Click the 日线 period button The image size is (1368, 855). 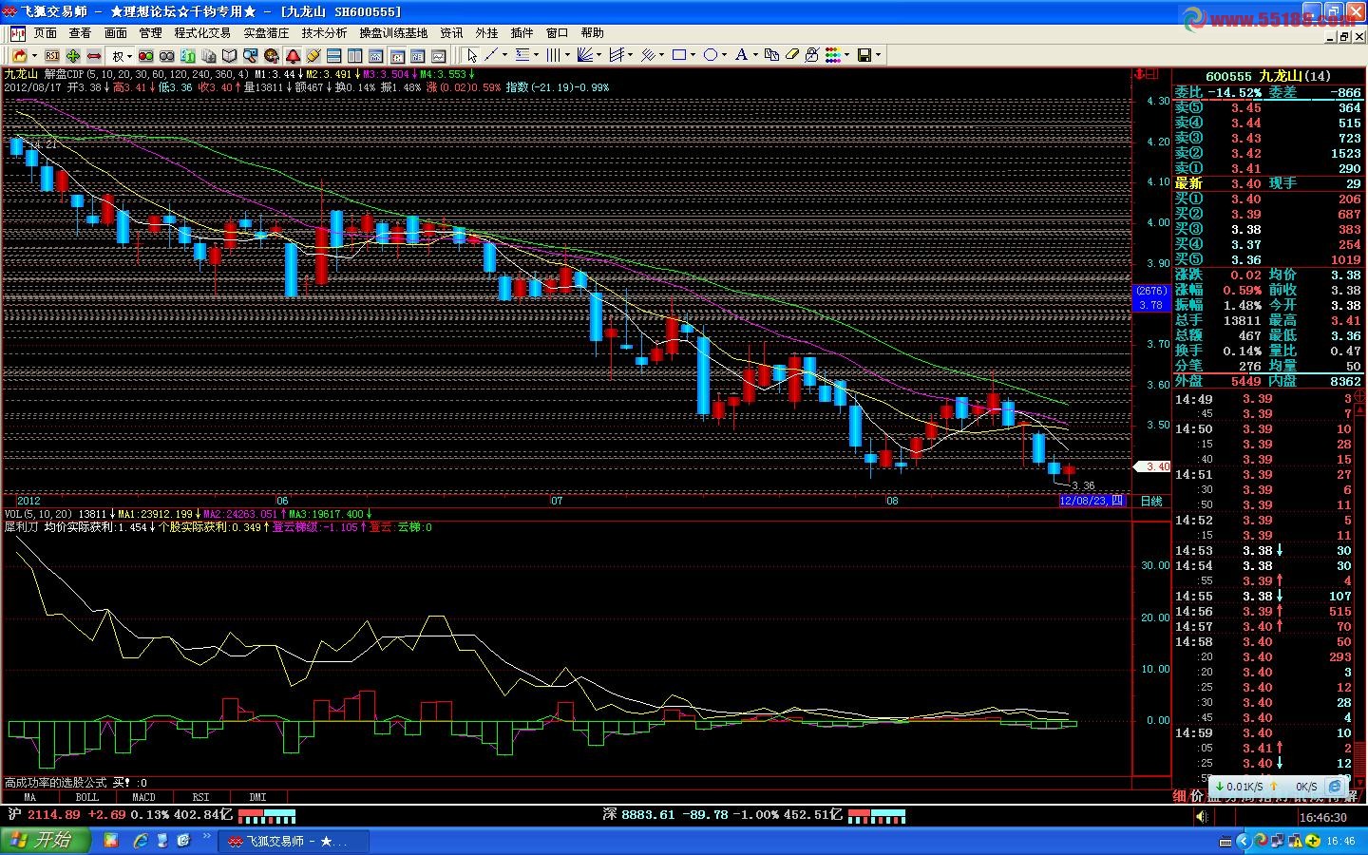[x=1150, y=501]
